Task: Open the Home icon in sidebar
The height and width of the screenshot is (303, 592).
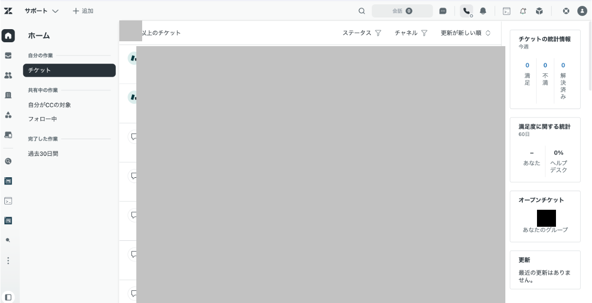Action: click(8, 35)
